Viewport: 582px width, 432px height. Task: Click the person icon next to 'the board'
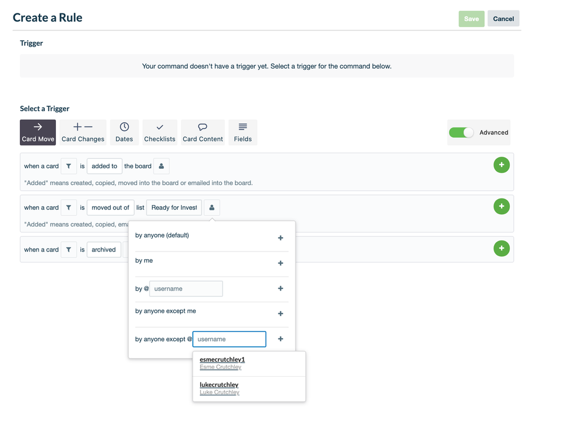(161, 166)
